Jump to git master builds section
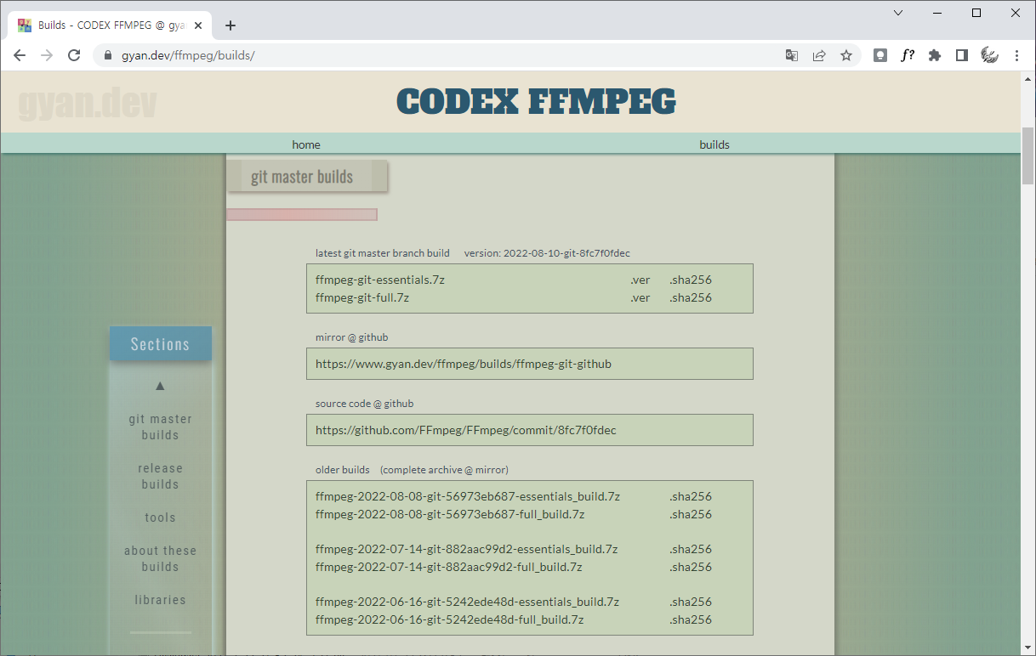The height and width of the screenshot is (656, 1036). click(160, 427)
